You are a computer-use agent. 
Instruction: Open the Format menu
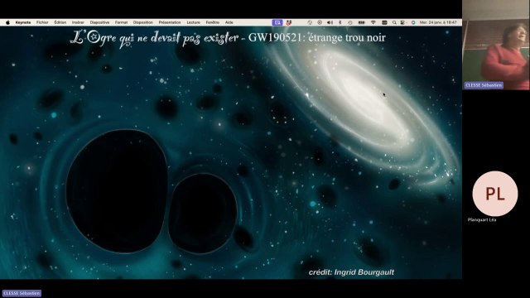click(x=121, y=22)
